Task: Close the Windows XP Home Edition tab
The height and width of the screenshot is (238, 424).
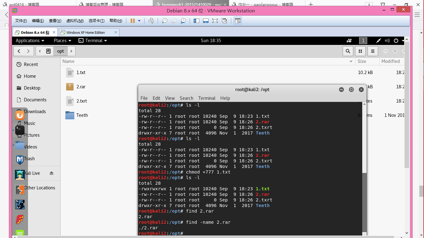Action: tap(116, 32)
